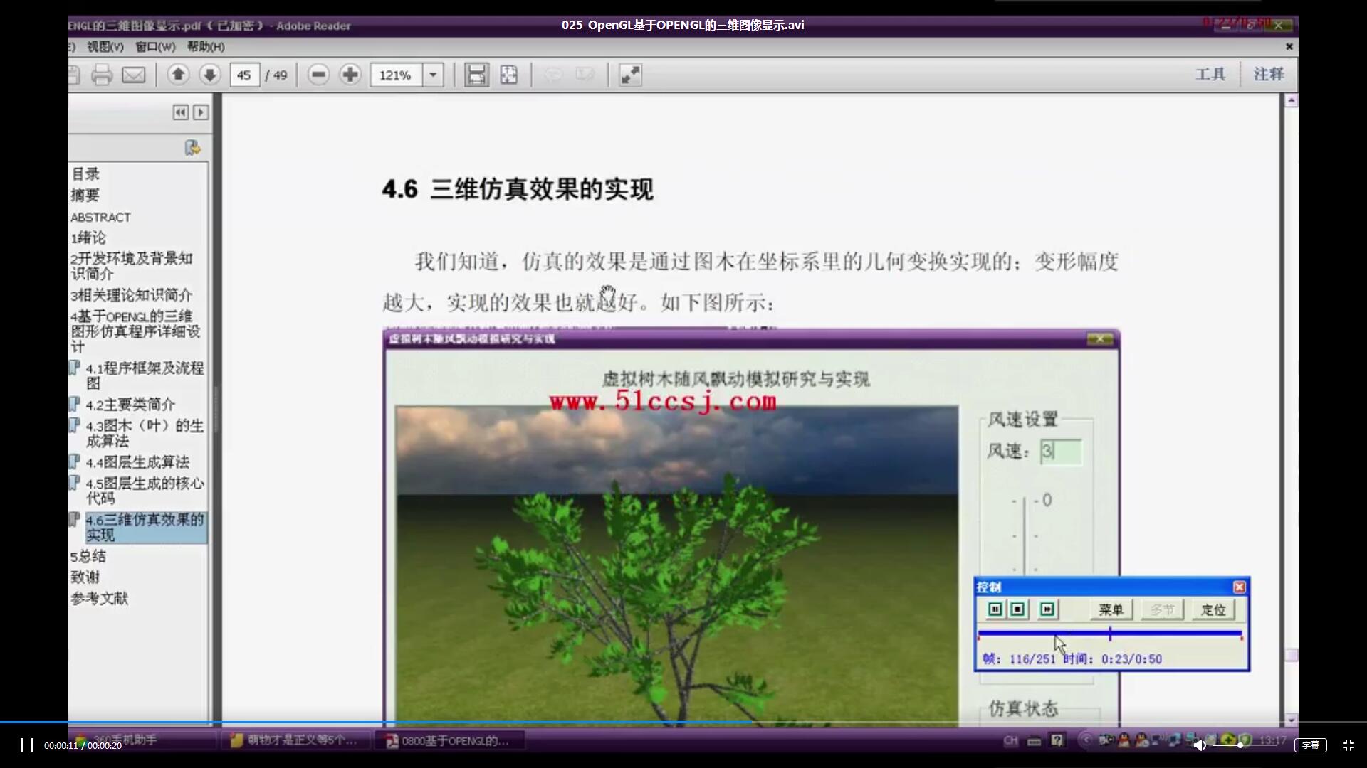The height and width of the screenshot is (768, 1367).
Task: Click the fast-forward button in 控制 window
Action: pos(1047,609)
